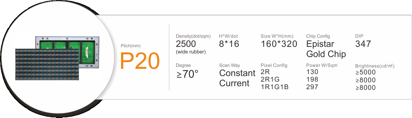
Task: Click the Brightness(cd/㎡) heading
Action: [x=375, y=66]
